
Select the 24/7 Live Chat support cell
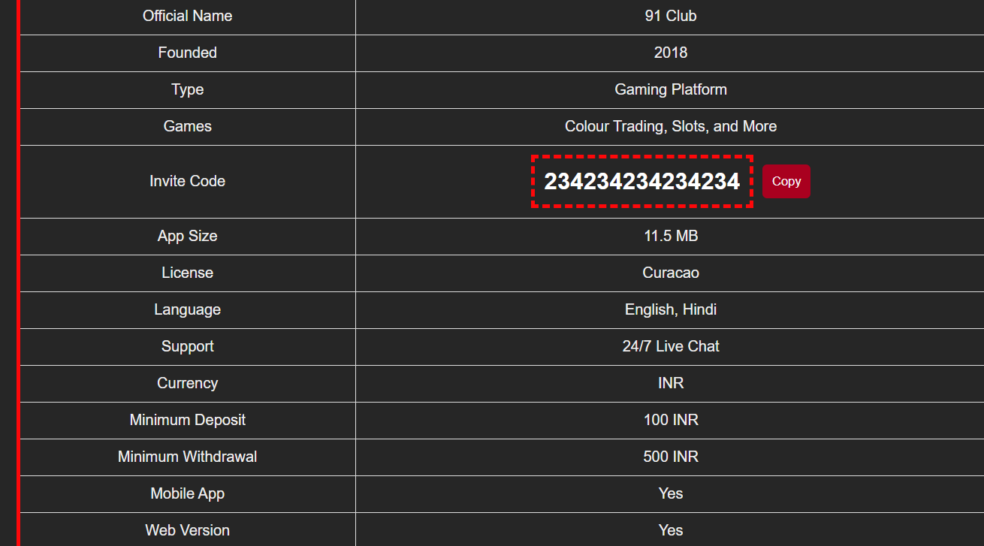[670, 346]
